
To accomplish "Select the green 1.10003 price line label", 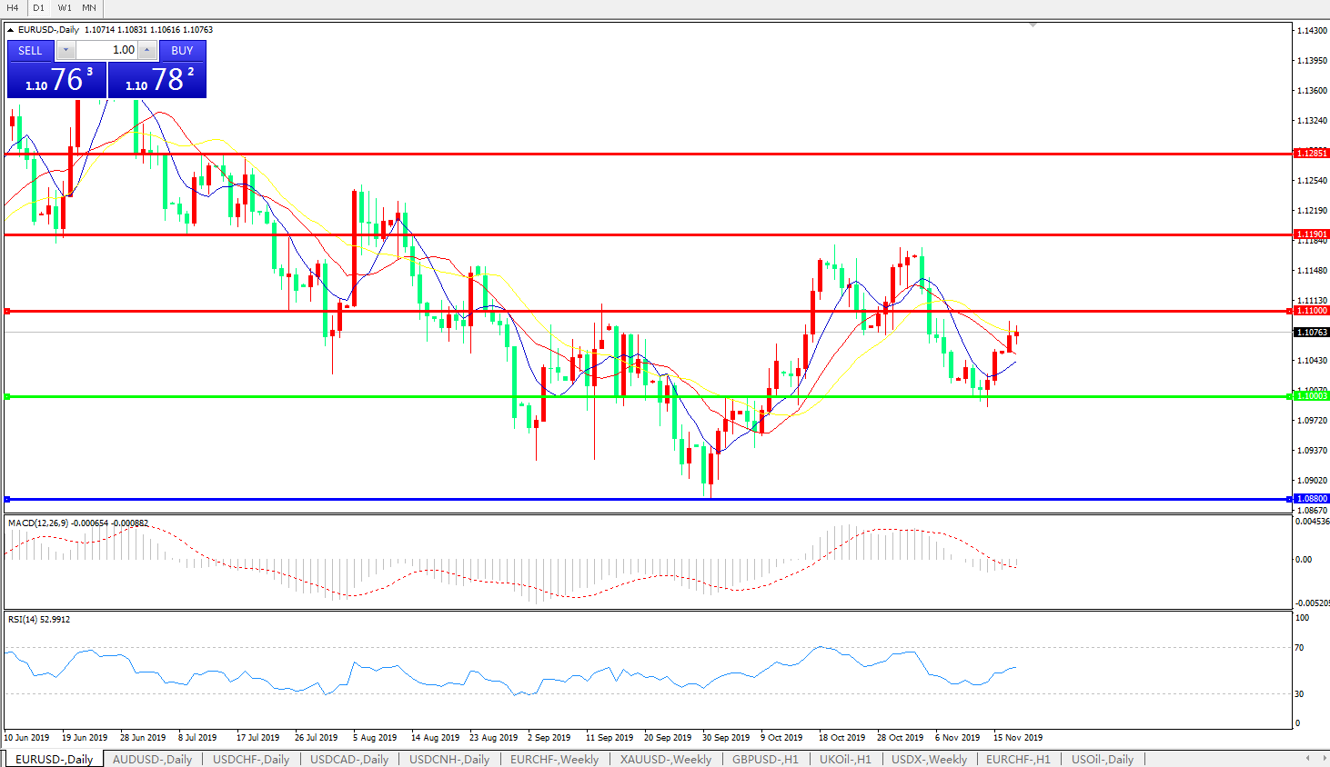I will [x=1311, y=396].
